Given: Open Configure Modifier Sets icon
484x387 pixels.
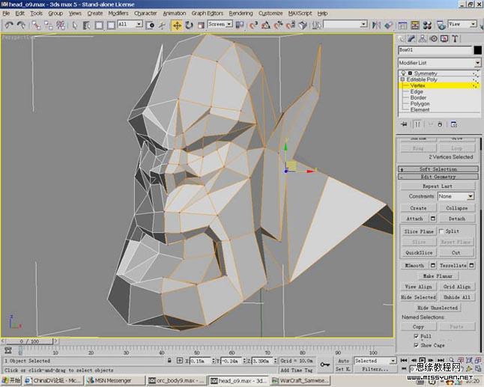Looking at the screenshot, I should tap(454, 124).
